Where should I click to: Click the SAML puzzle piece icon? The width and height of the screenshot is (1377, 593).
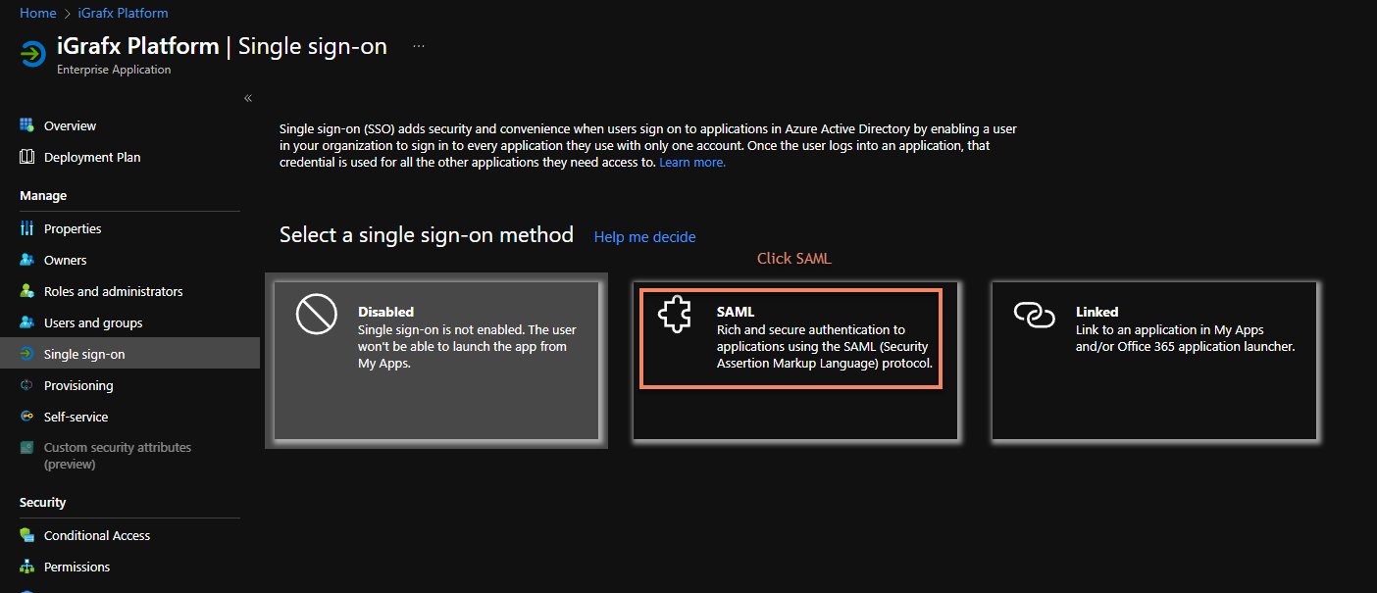point(675,316)
